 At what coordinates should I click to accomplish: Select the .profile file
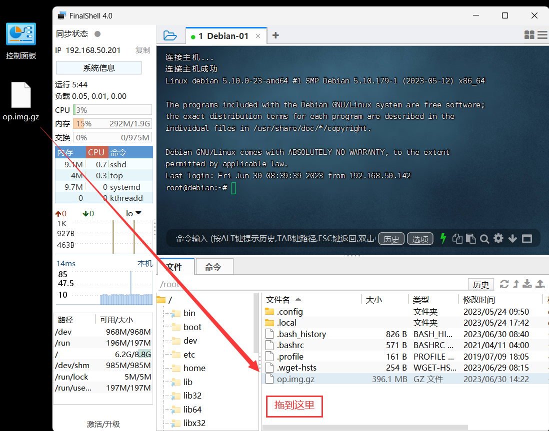(x=405, y=357)
